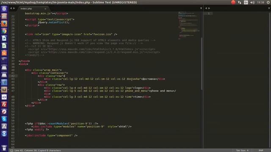
Task: Open LibreOffice Calc from the dock
Action: [x=4, y=46]
